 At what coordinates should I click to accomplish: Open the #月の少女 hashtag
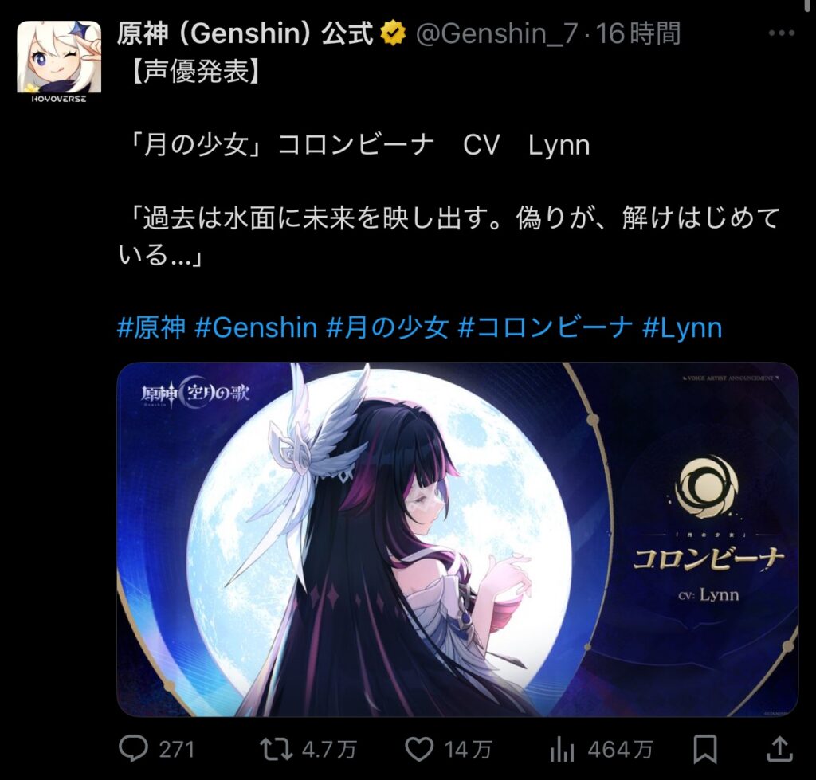click(x=388, y=327)
